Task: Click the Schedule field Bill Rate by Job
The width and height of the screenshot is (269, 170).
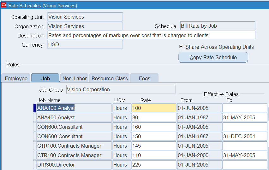Action: (218, 26)
